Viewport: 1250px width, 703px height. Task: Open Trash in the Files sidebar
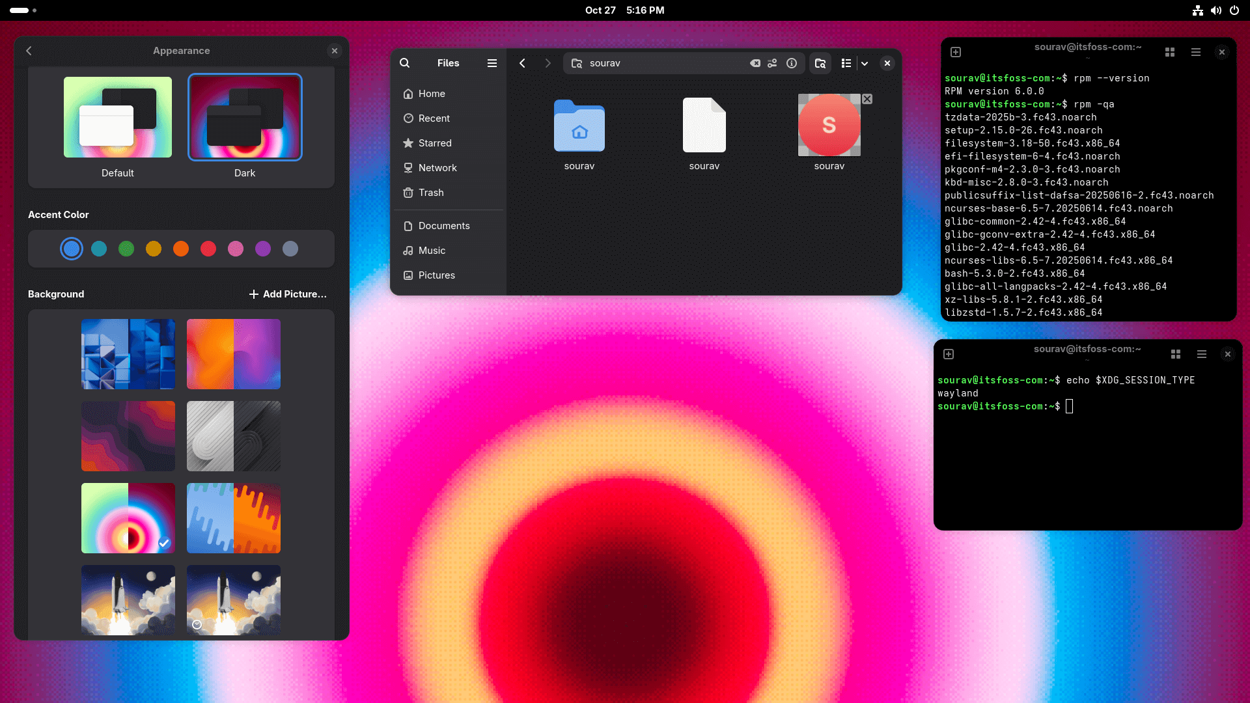pos(430,192)
